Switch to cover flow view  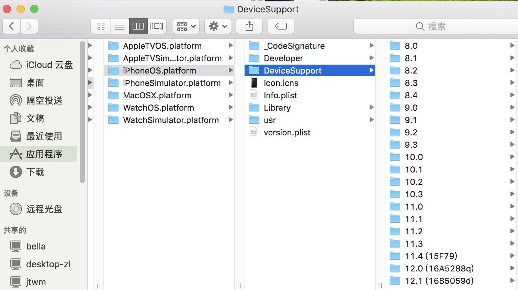[x=157, y=26]
